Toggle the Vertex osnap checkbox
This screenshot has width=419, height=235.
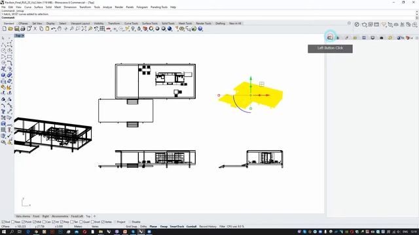103,222
